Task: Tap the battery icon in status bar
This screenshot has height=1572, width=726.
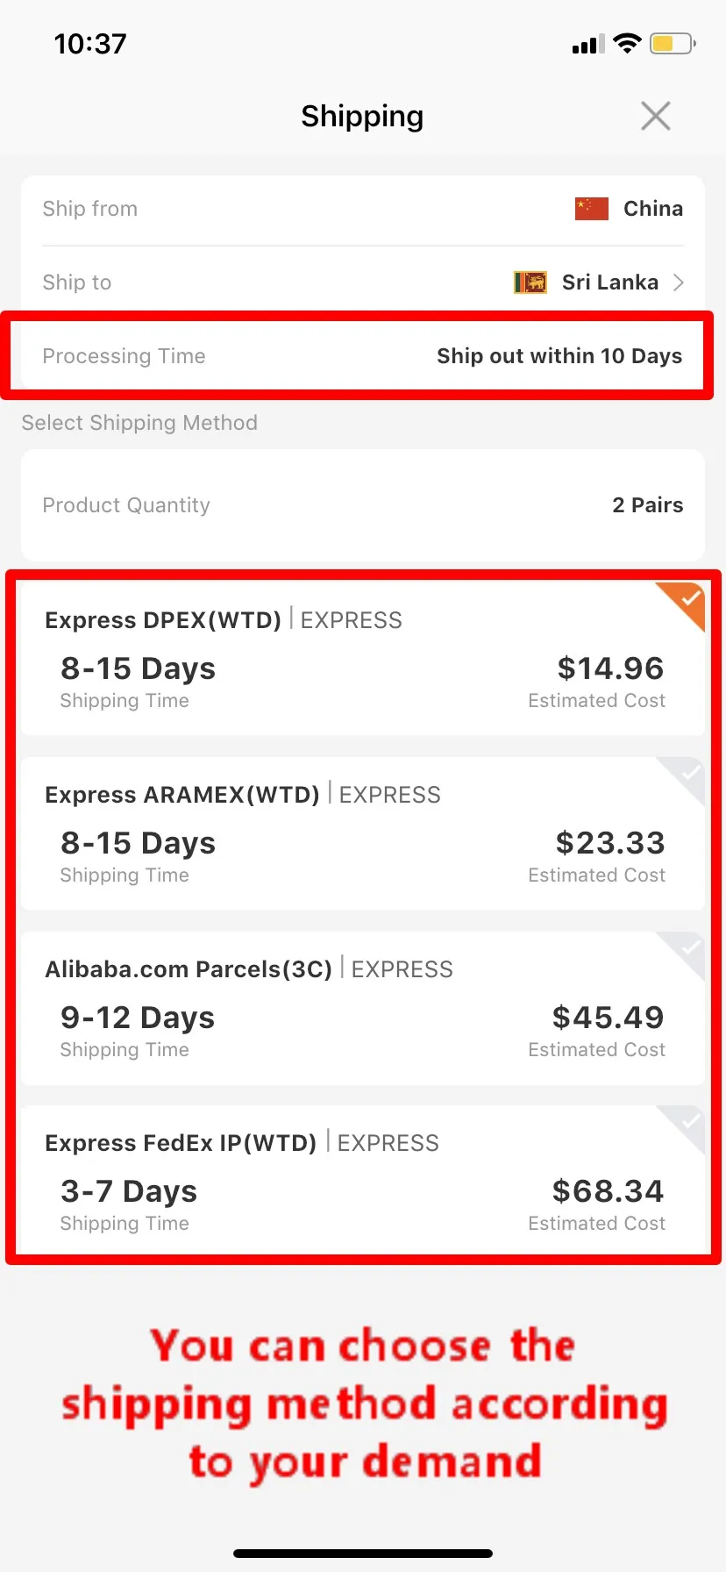Action: point(673,44)
